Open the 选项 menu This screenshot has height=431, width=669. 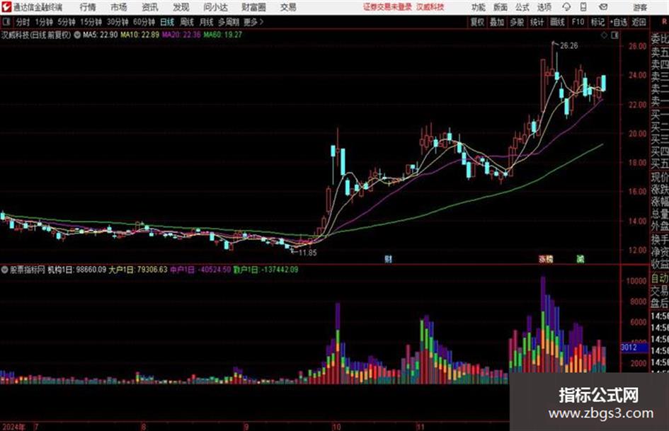tap(544, 7)
